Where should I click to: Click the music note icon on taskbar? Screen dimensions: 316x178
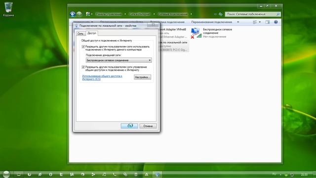104,175
